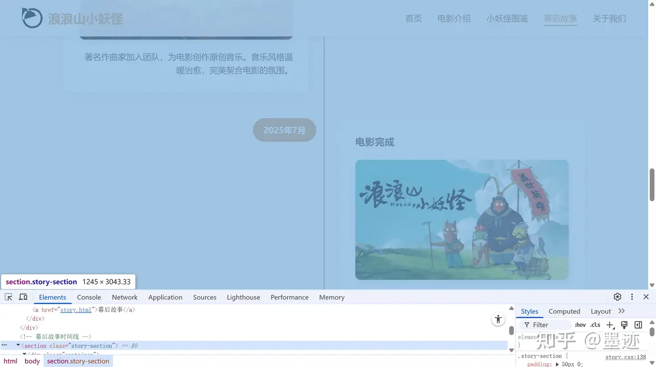
Task: Click the Elements panel scrollbar thumb
Action: point(512,330)
